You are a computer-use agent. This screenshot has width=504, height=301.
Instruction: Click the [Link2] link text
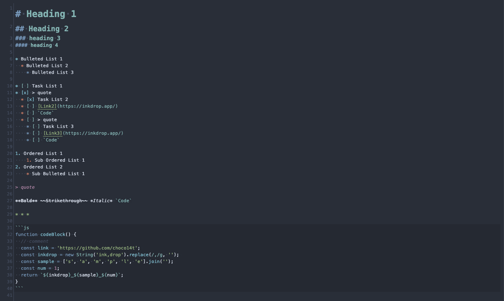point(47,106)
